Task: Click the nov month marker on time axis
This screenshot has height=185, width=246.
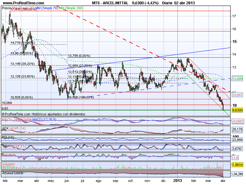Action: pos(146,181)
